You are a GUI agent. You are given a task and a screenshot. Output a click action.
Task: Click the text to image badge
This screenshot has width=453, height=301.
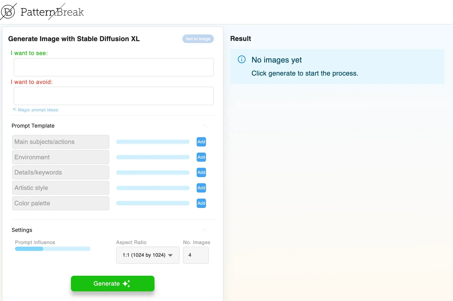tap(198, 39)
